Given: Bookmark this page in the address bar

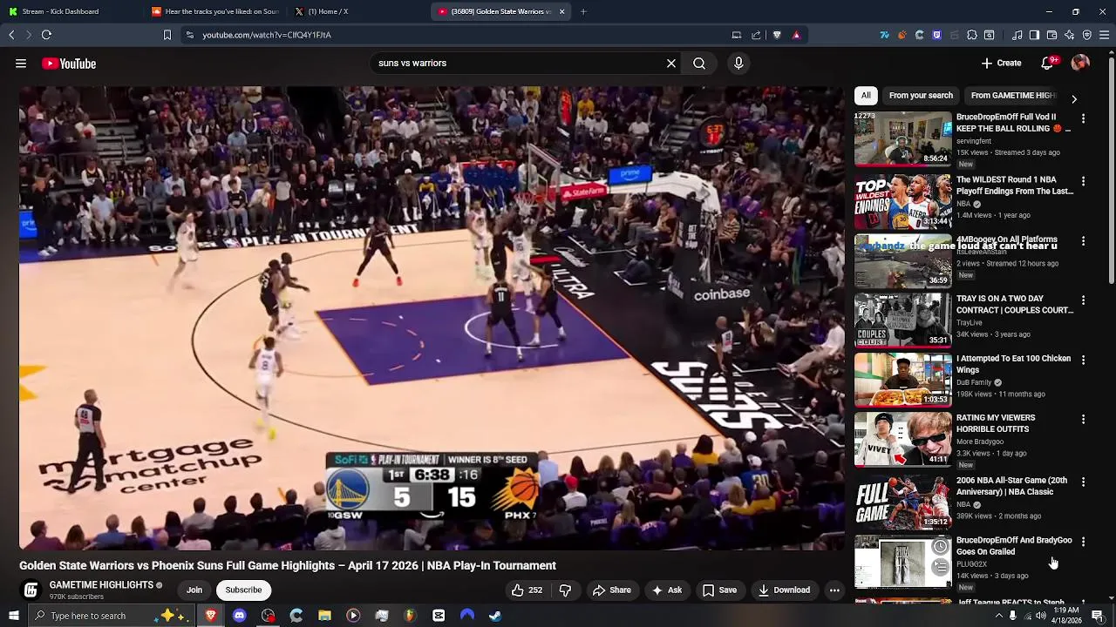Looking at the screenshot, I should pos(167,35).
